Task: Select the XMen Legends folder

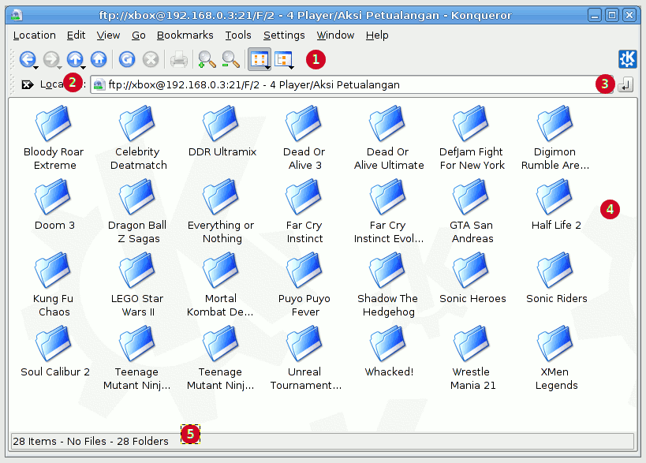Action: click(556, 358)
